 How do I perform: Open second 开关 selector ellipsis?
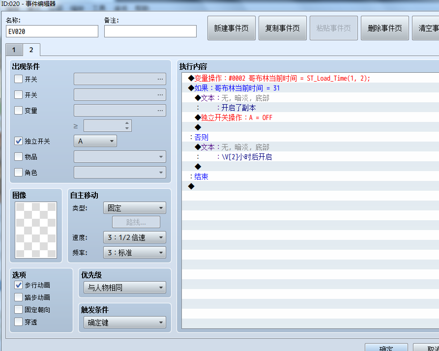[160, 95]
